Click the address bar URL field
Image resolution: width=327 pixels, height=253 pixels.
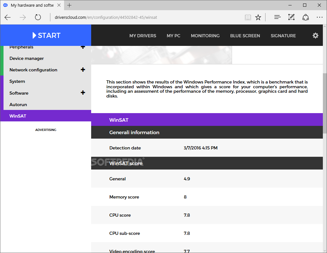click(x=146, y=17)
